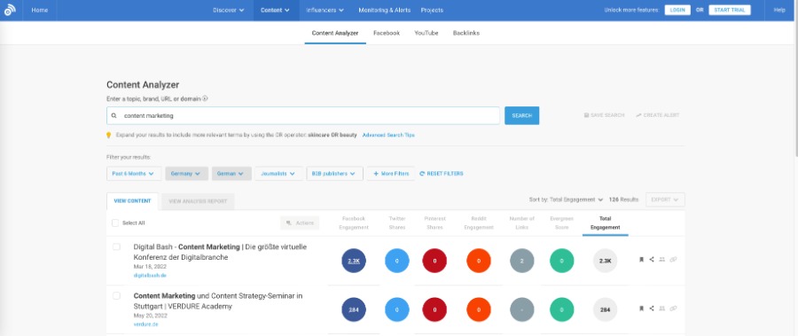Click Reddit Engagement bubble in VERDURE row
798x336 pixels.
coord(479,309)
